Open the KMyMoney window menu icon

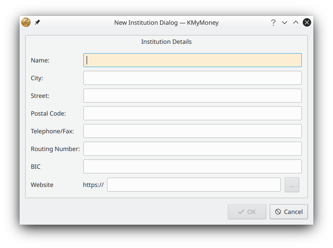pos(26,22)
